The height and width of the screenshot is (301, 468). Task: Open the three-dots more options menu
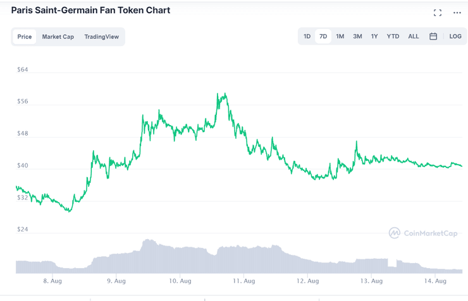click(x=457, y=13)
